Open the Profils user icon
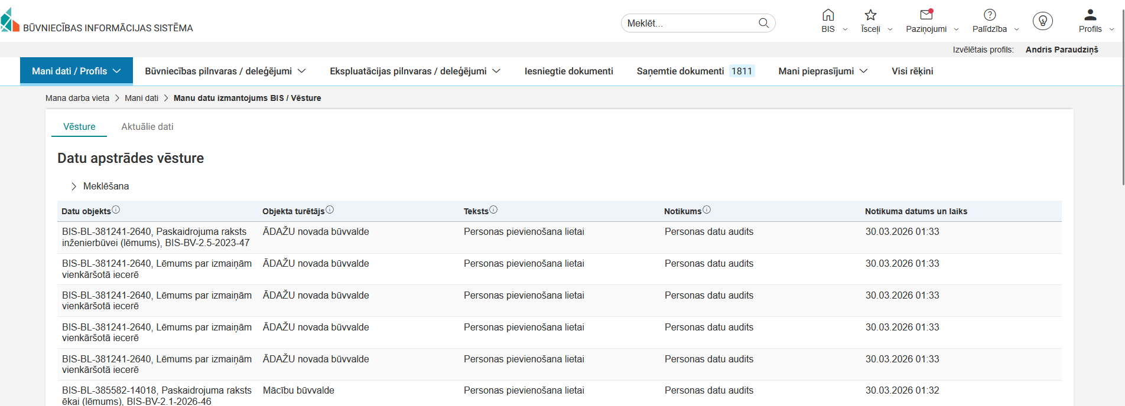The height and width of the screenshot is (406, 1125). [x=1090, y=15]
